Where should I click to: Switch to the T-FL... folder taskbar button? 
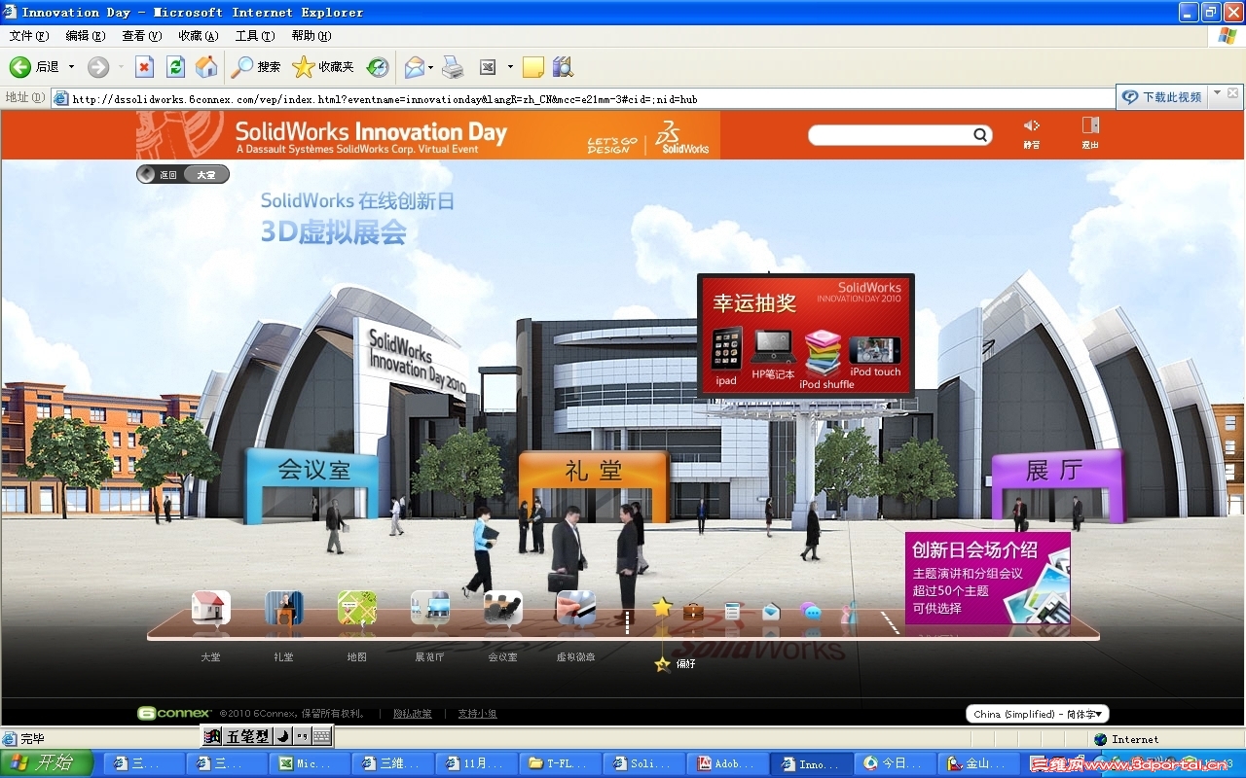click(561, 763)
